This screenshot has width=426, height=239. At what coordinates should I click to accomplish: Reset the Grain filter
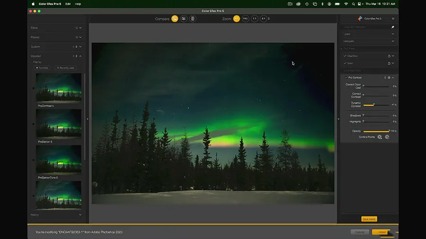coord(389,63)
